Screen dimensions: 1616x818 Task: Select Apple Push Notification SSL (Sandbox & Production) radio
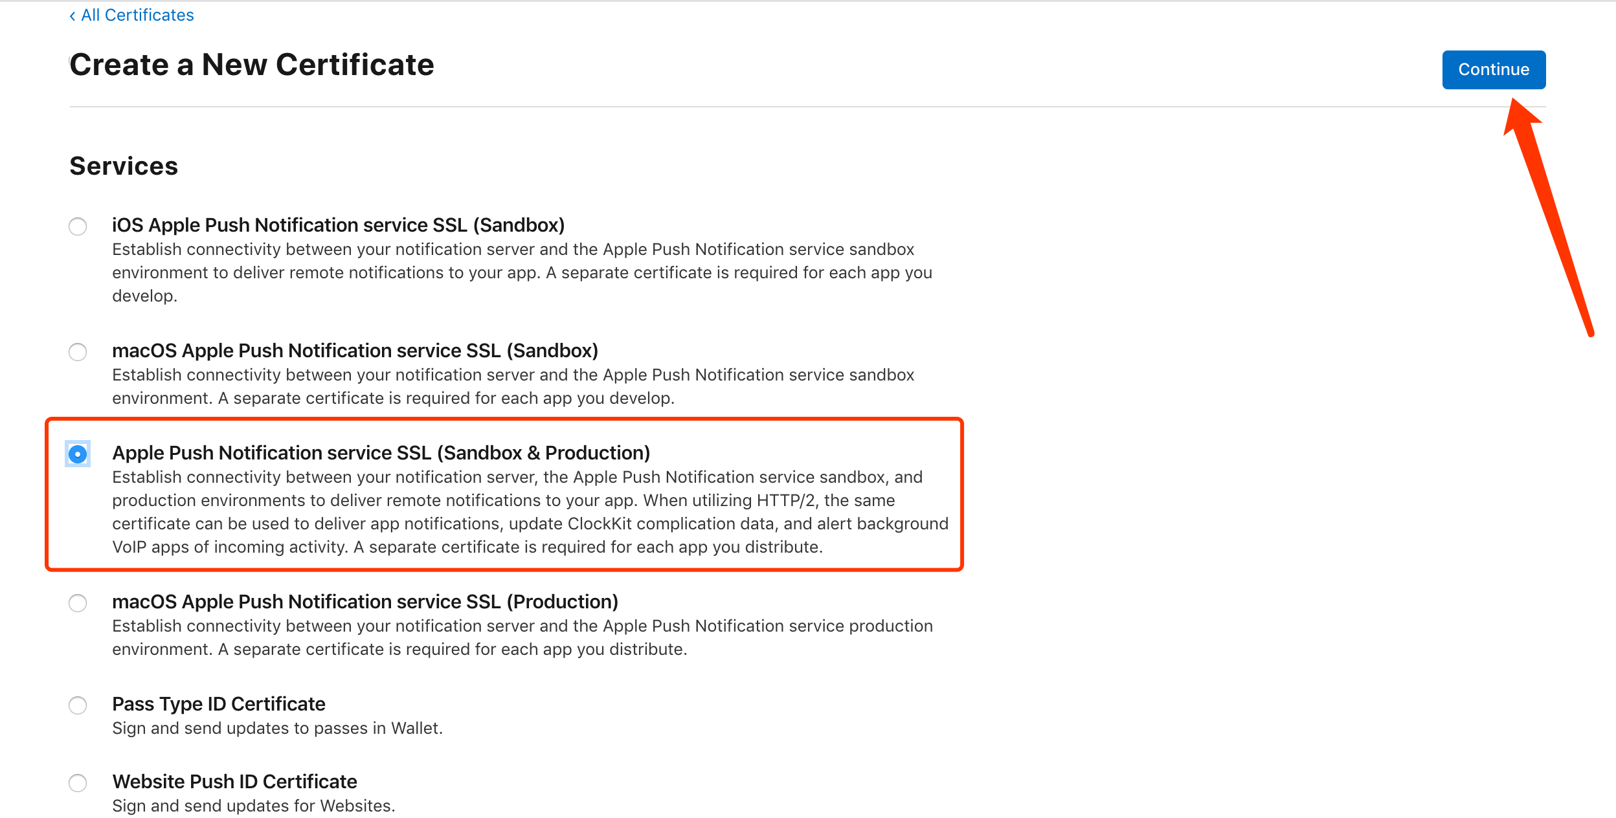(x=78, y=454)
